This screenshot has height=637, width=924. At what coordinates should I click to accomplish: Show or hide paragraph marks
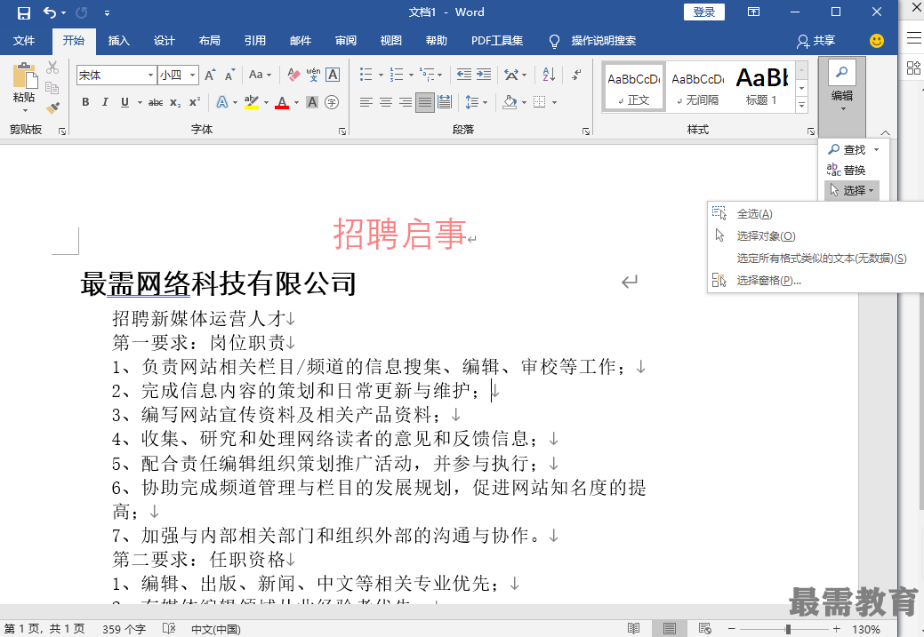pyautogui.click(x=576, y=75)
